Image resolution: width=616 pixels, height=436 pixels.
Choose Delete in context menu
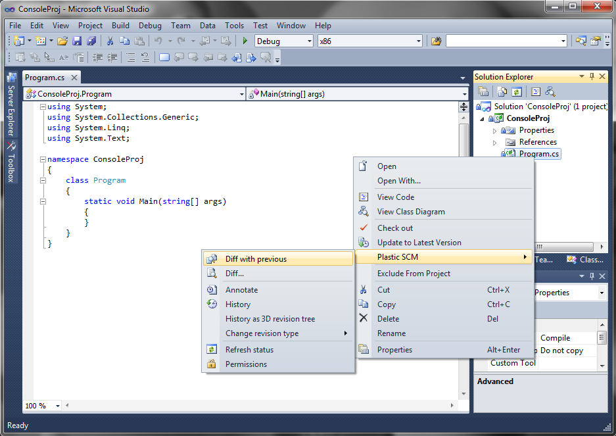(x=444, y=319)
